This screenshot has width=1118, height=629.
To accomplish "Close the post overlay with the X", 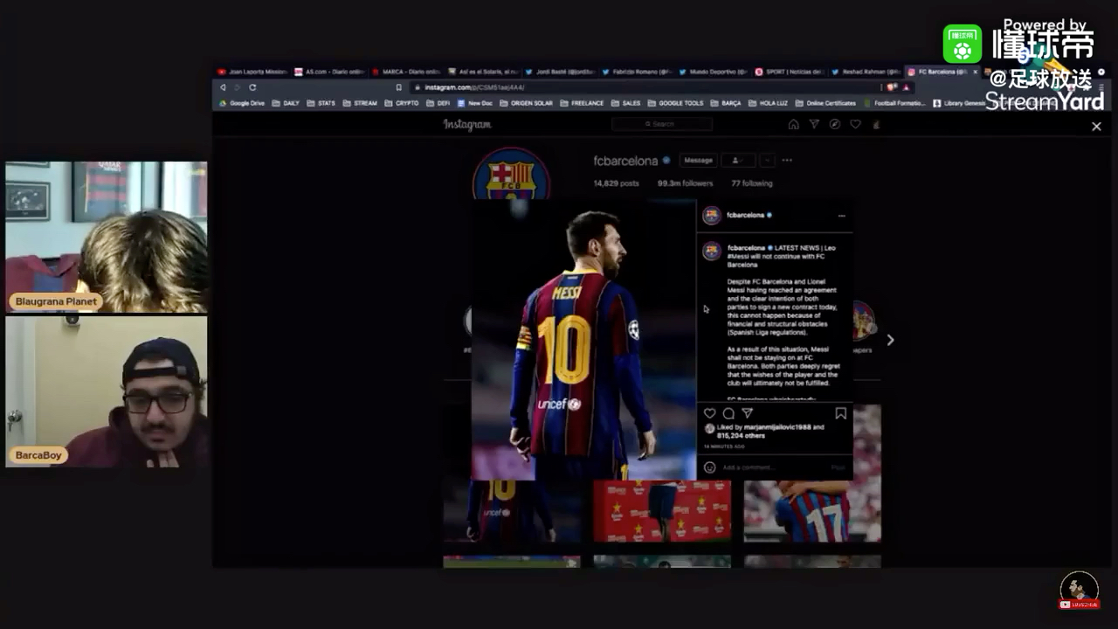I will tap(1096, 126).
